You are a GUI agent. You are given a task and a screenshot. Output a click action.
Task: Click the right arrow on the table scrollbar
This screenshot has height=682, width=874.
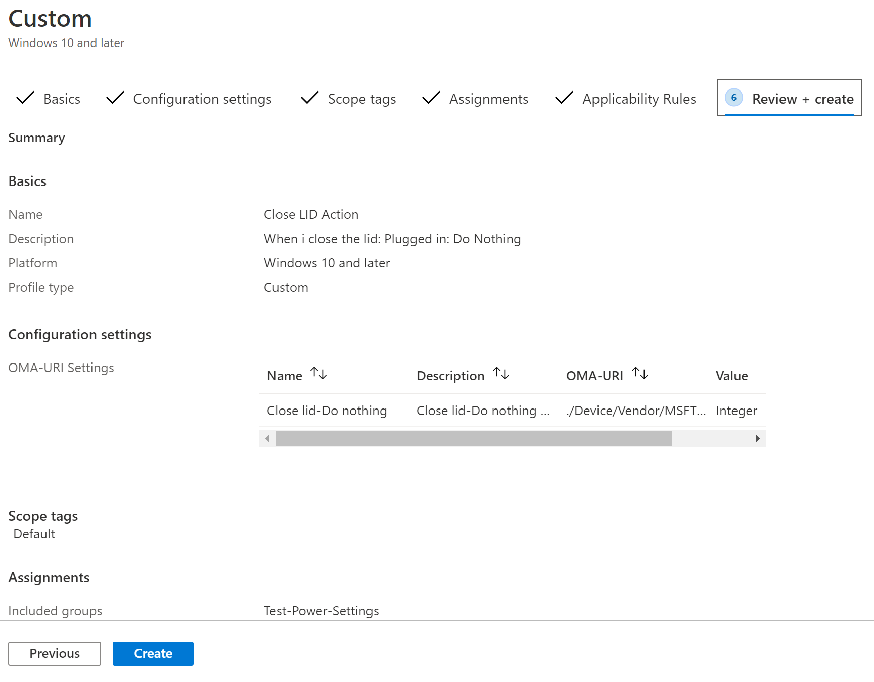point(758,438)
